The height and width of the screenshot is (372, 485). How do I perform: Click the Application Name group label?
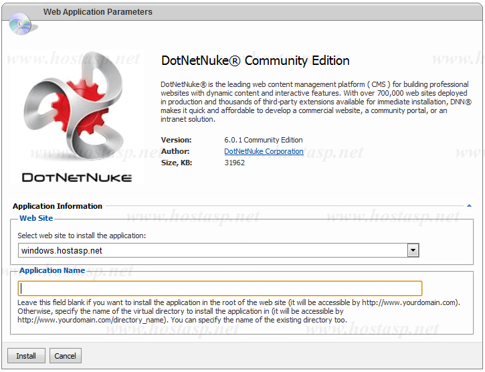coord(52,270)
